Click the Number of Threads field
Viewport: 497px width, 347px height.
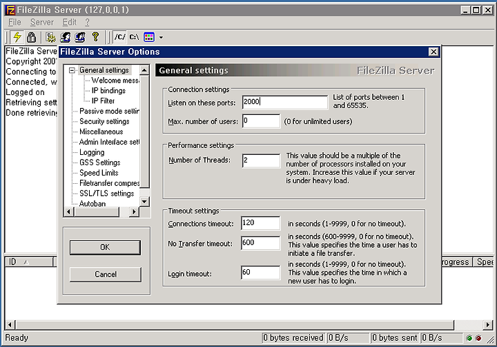(x=261, y=160)
